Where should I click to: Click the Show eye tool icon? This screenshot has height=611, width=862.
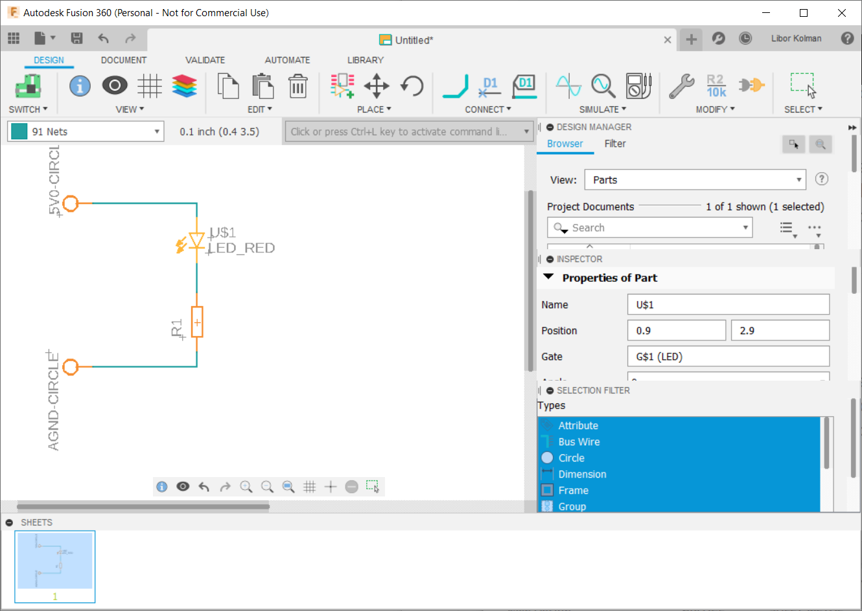point(115,85)
